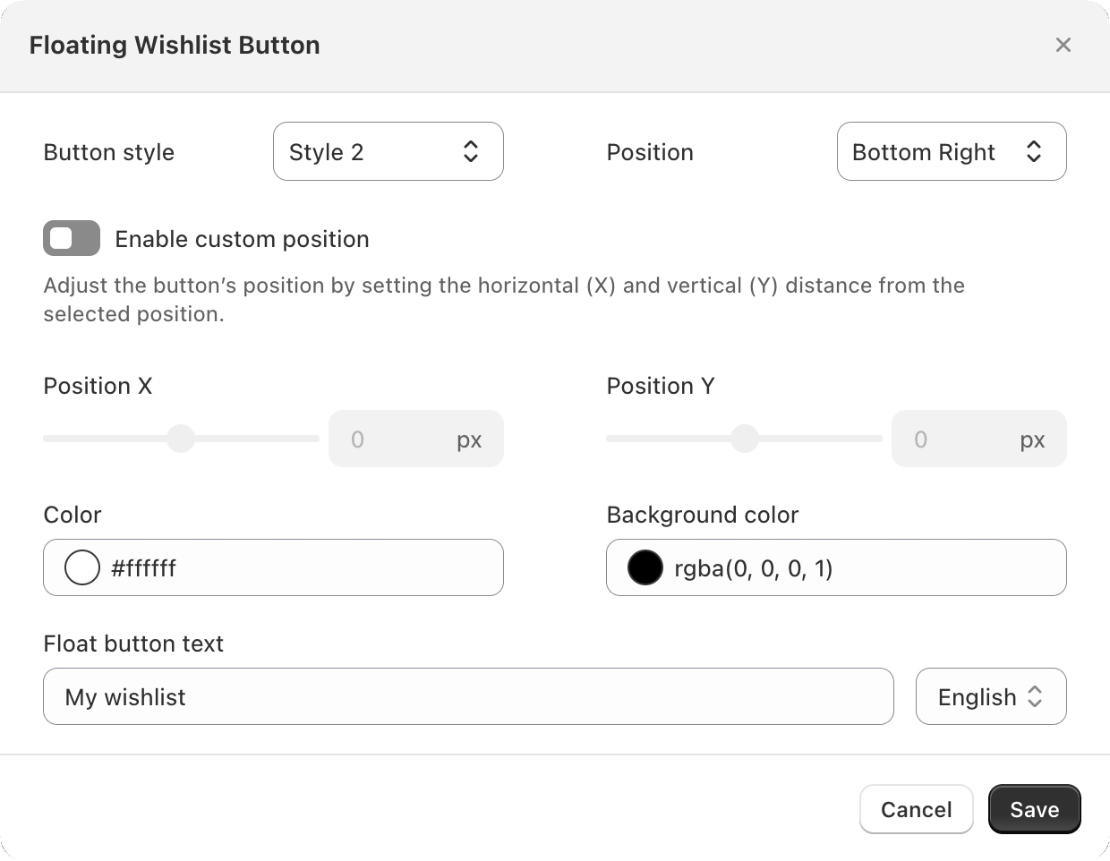Toggle Enable custom position switch
The image size is (1110, 861).
tap(72, 238)
